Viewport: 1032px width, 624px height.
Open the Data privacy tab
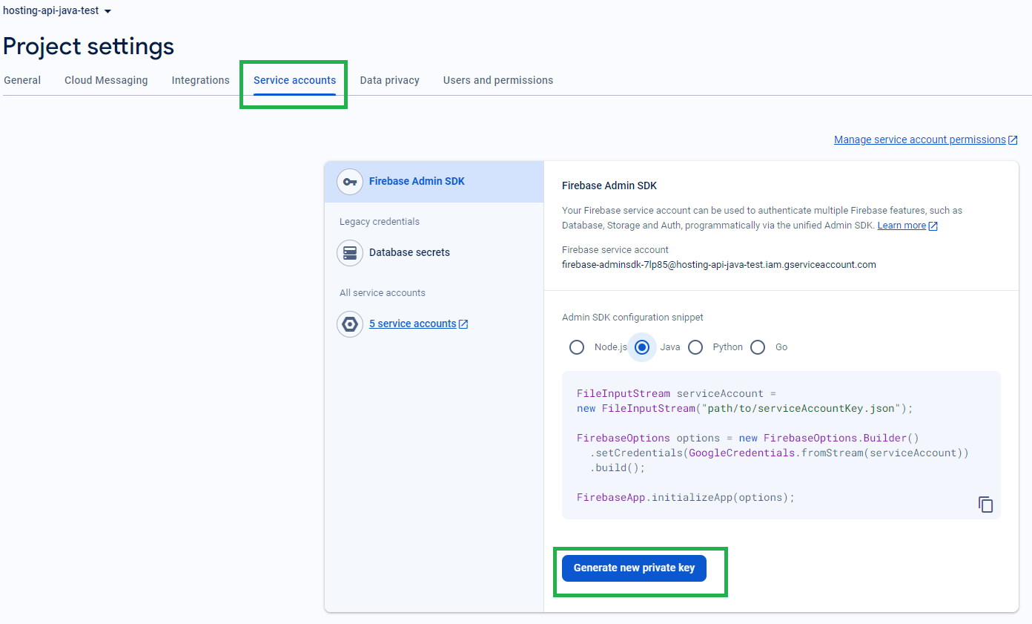[390, 80]
